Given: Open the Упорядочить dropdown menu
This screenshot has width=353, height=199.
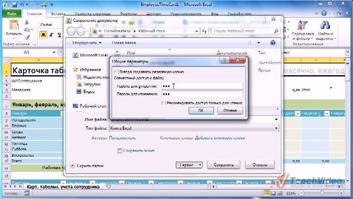Looking at the screenshot, I should click(x=87, y=43).
